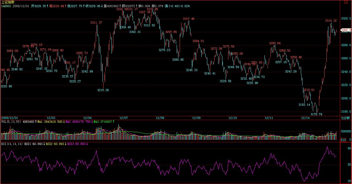
Task: Click the 12/11 date axis marker
Action: pyautogui.click(x=269, y=118)
